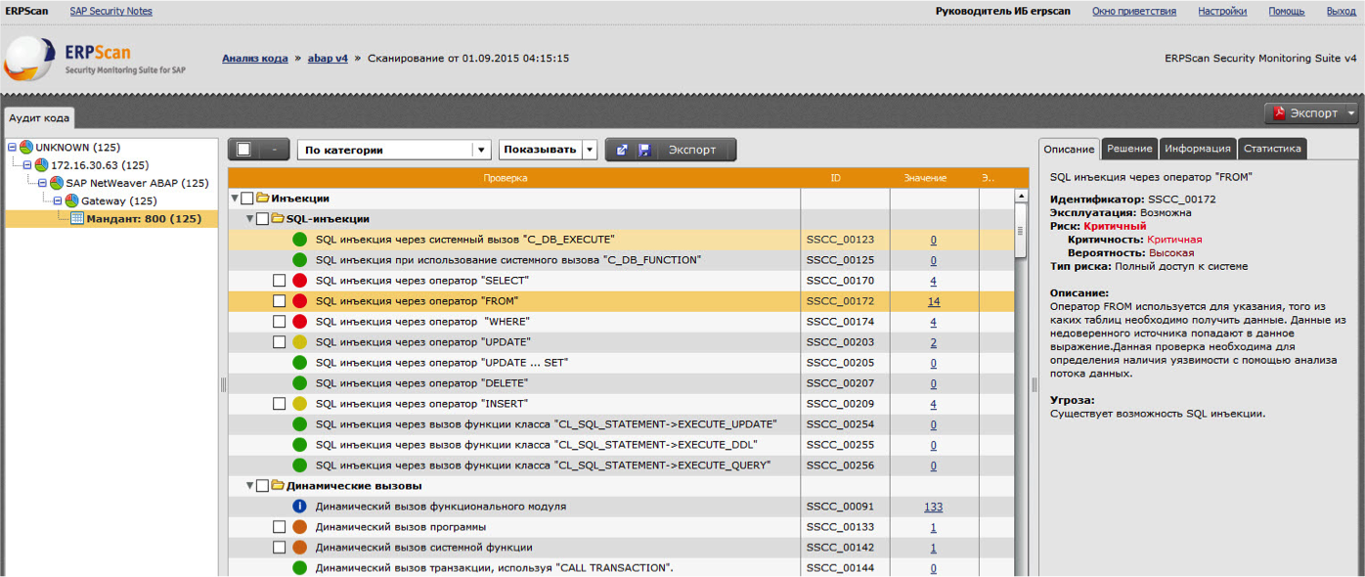Collapse the Инъекции category triangle

pos(235,199)
